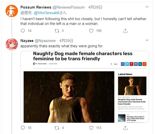This screenshot has height=134, width=155.
Task: Click the Latest News article thumbnail
Action: 132,86
